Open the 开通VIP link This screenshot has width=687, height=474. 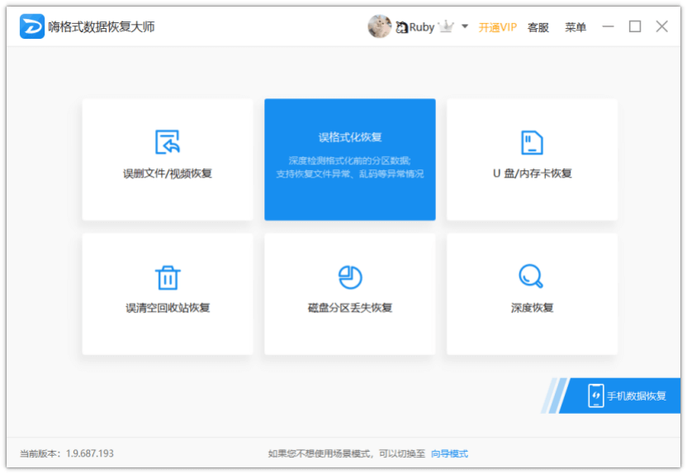[497, 27]
